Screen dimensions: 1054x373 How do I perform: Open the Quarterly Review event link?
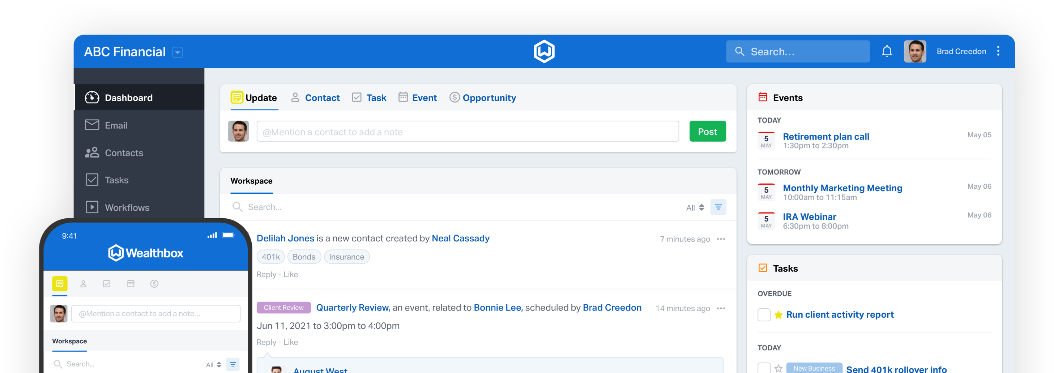(x=353, y=308)
